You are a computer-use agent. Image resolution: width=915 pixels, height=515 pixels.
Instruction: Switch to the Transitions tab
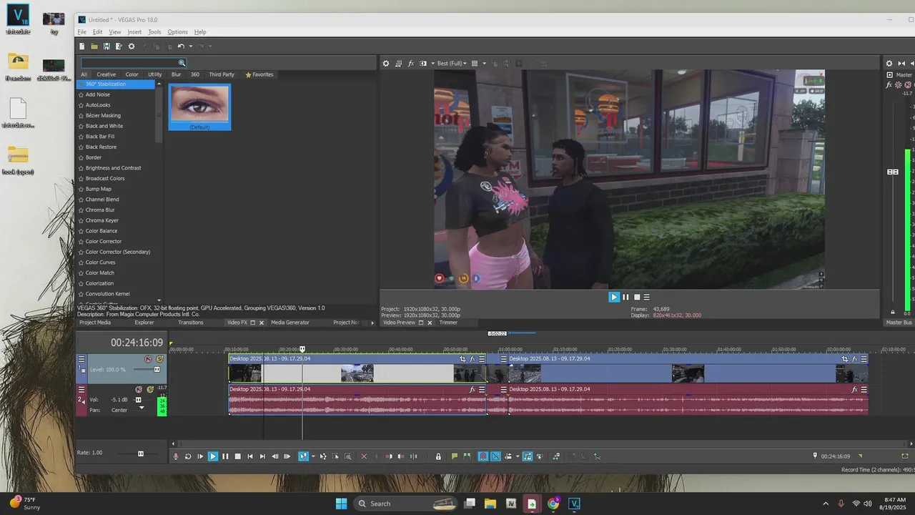point(191,323)
